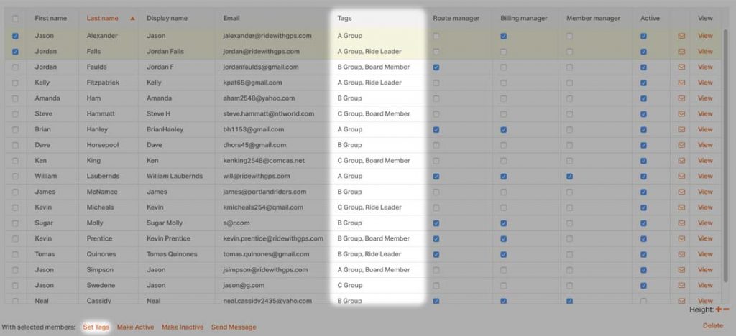Screen dimensions: 736x336
Task: Decrease table height with the minus icon
Action: coord(726,309)
